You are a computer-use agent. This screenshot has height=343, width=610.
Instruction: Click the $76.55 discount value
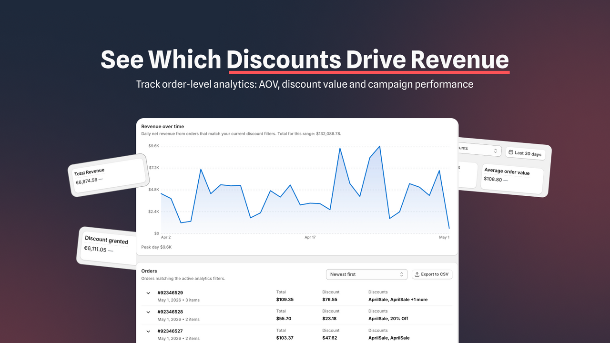click(x=330, y=300)
